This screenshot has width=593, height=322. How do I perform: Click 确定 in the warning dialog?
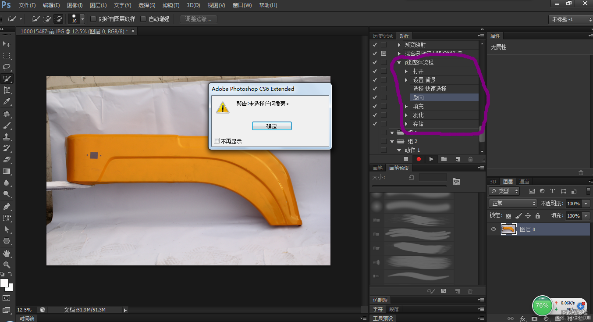pyautogui.click(x=272, y=126)
